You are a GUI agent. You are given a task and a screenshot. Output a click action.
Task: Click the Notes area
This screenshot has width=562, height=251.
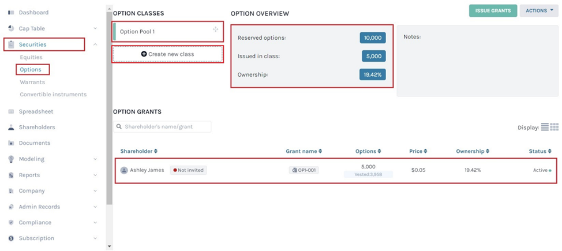(x=477, y=61)
